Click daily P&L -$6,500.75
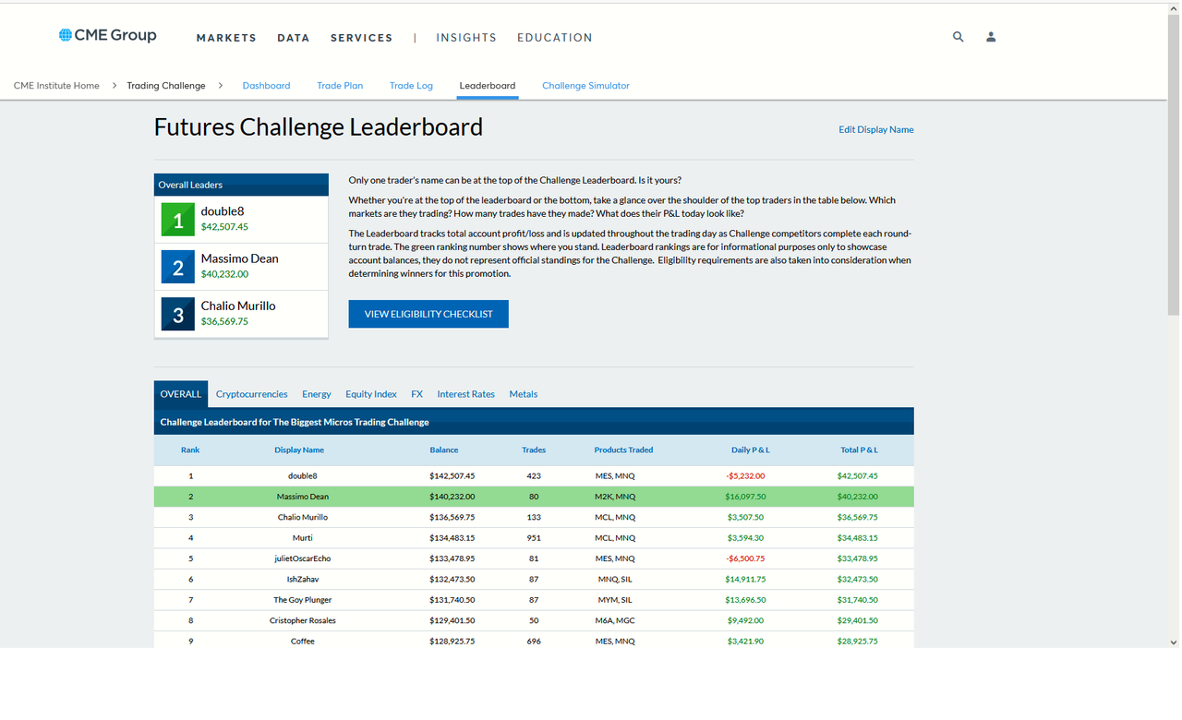 click(745, 558)
